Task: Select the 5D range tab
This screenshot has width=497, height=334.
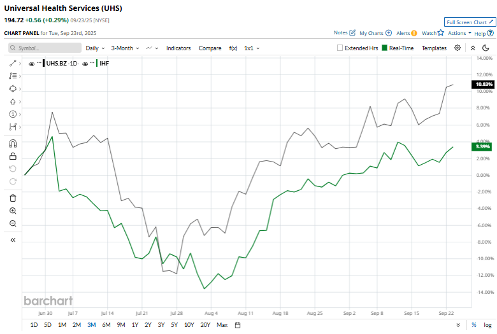Action: point(48,325)
